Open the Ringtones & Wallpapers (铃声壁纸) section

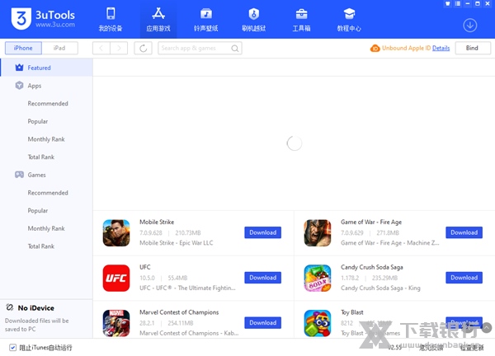coord(205,20)
